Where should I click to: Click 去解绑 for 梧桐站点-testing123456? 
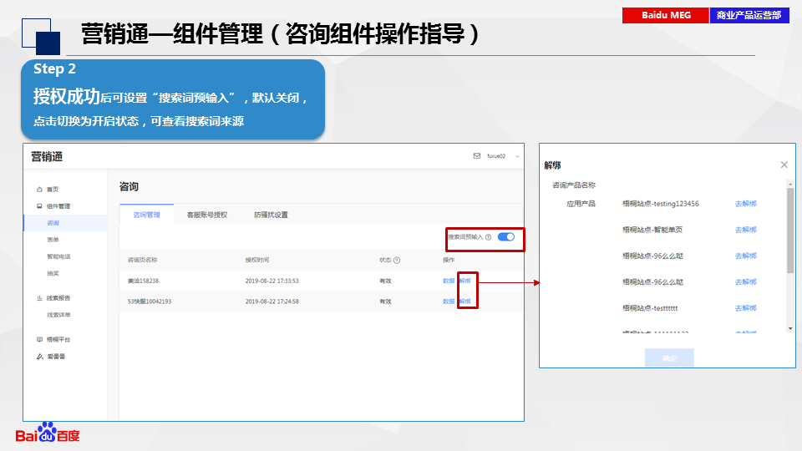(746, 204)
